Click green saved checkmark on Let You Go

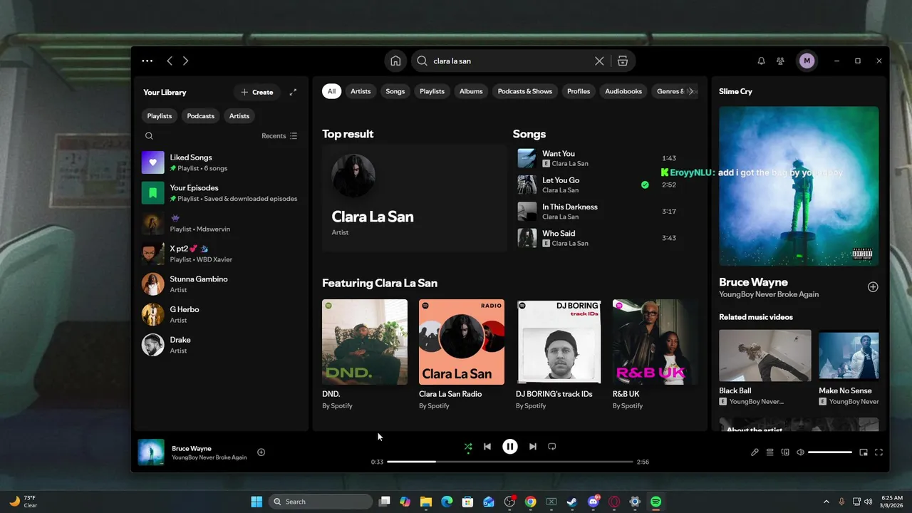click(645, 185)
